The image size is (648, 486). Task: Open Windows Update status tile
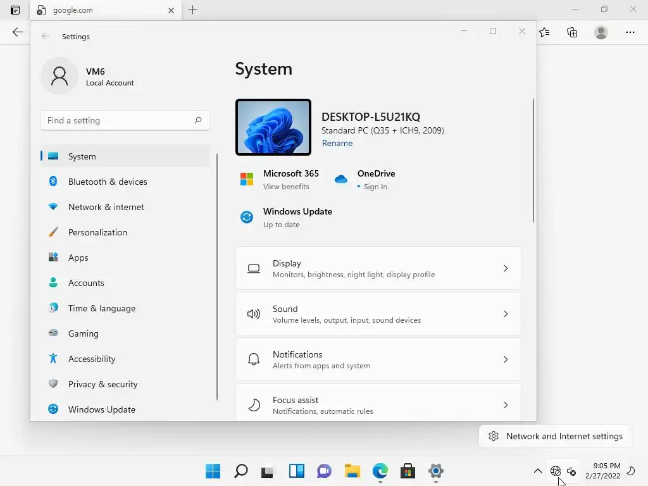287,218
